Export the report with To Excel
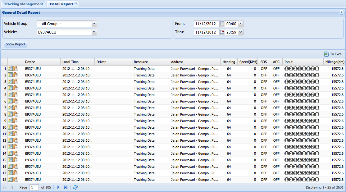Image resolution: width=346 pixels, height=192 pixels. (x=333, y=54)
